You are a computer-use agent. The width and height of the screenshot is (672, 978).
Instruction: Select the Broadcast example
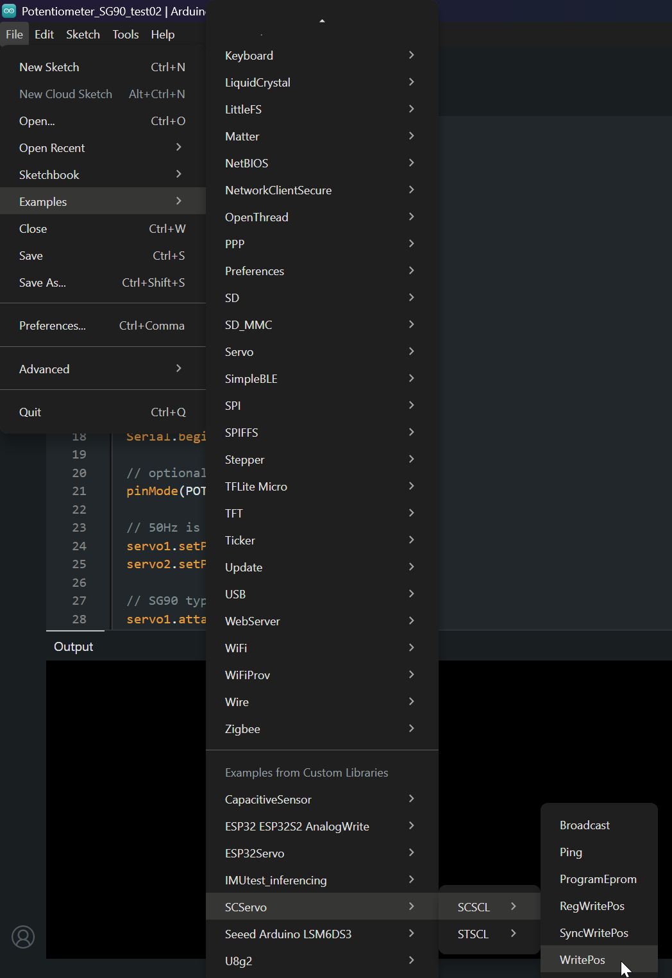click(584, 825)
